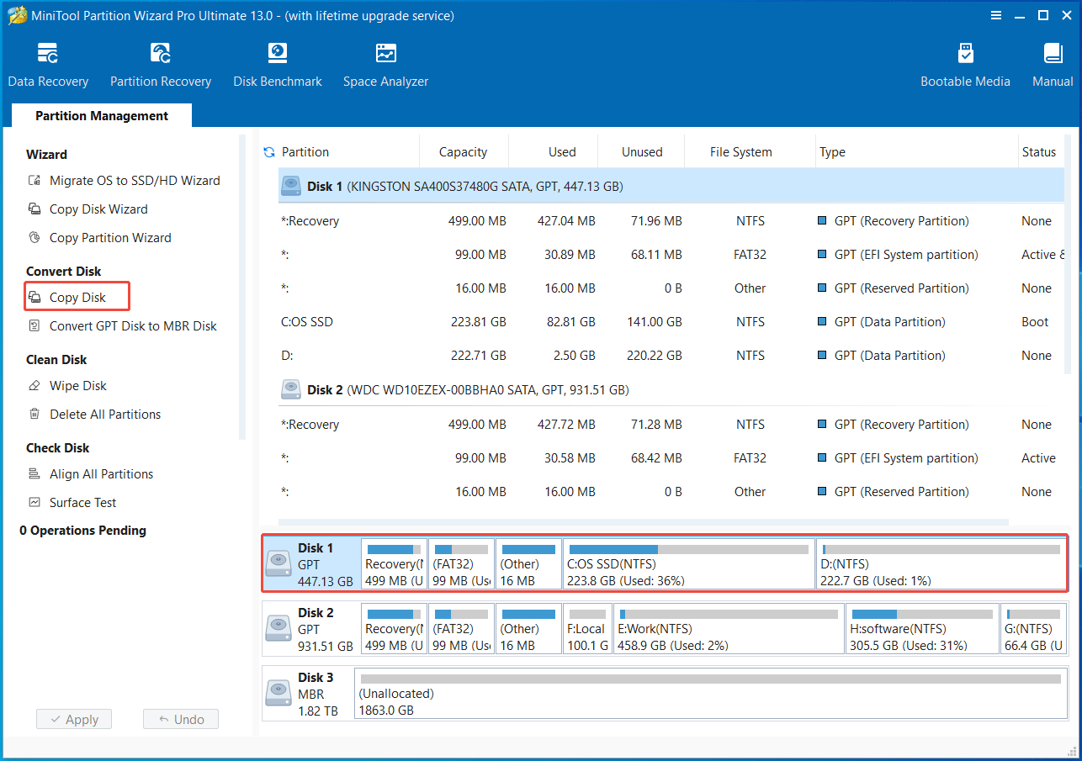The width and height of the screenshot is (1082, 761).
Task: Start Disk Benchmark
Action: tap(278, 63)
